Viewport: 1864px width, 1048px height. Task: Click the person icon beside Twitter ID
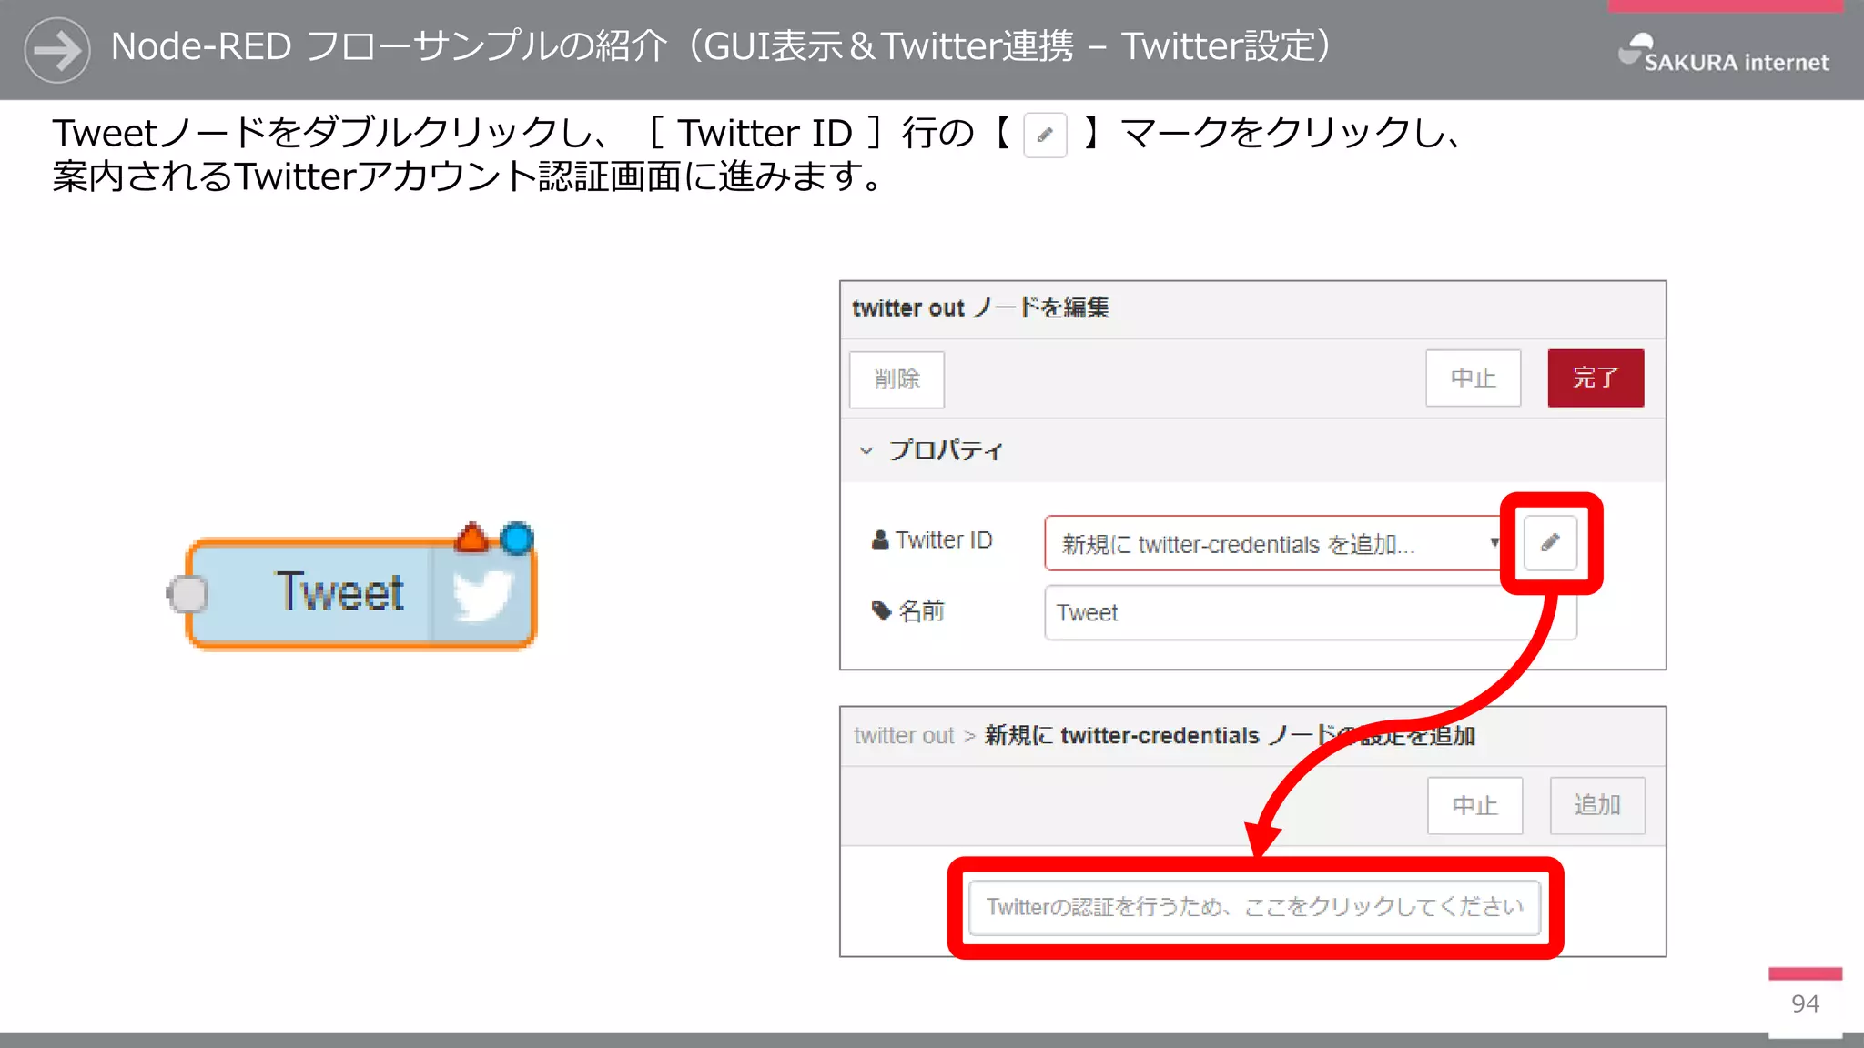point(880,539)
